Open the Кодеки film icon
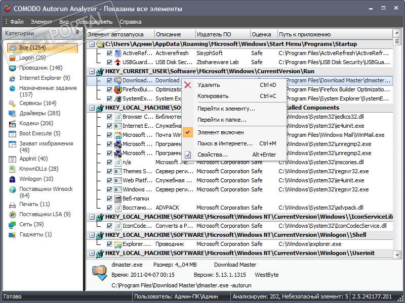This screenshot has height=303, width=405. [12, 124]
